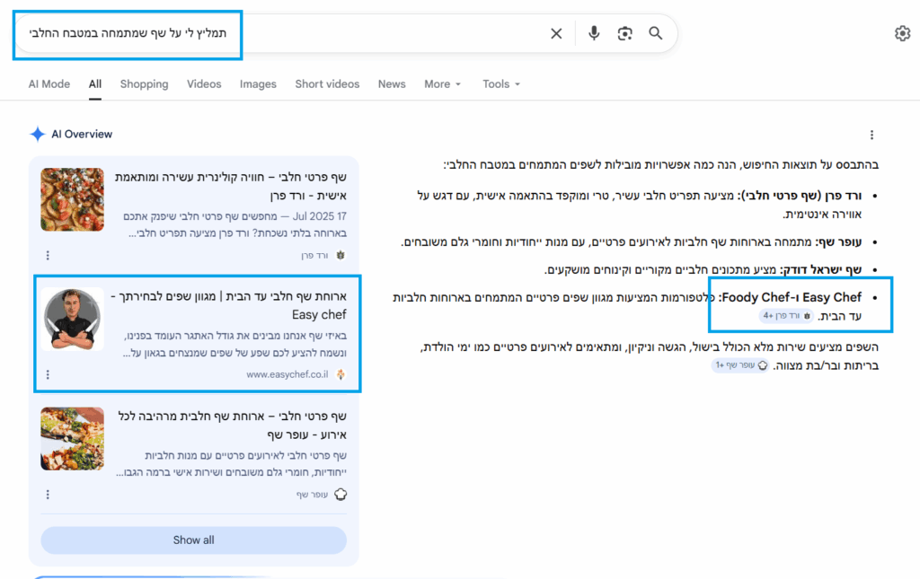Image resolution: width=920 pixels, height=579 pixels.
Task: Clear the search query with the X icon
Action: [x=555, y=33]
